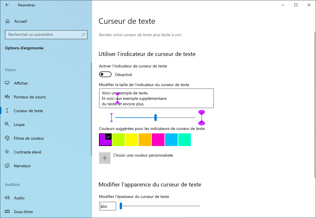Select the purple color swatch
This screenshot has width=316, height=218.
pyautogui.click(x=105, y=140)
